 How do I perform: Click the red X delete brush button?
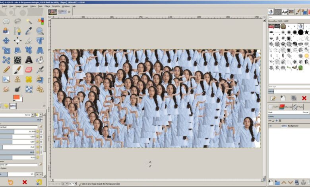coord(304,98)
